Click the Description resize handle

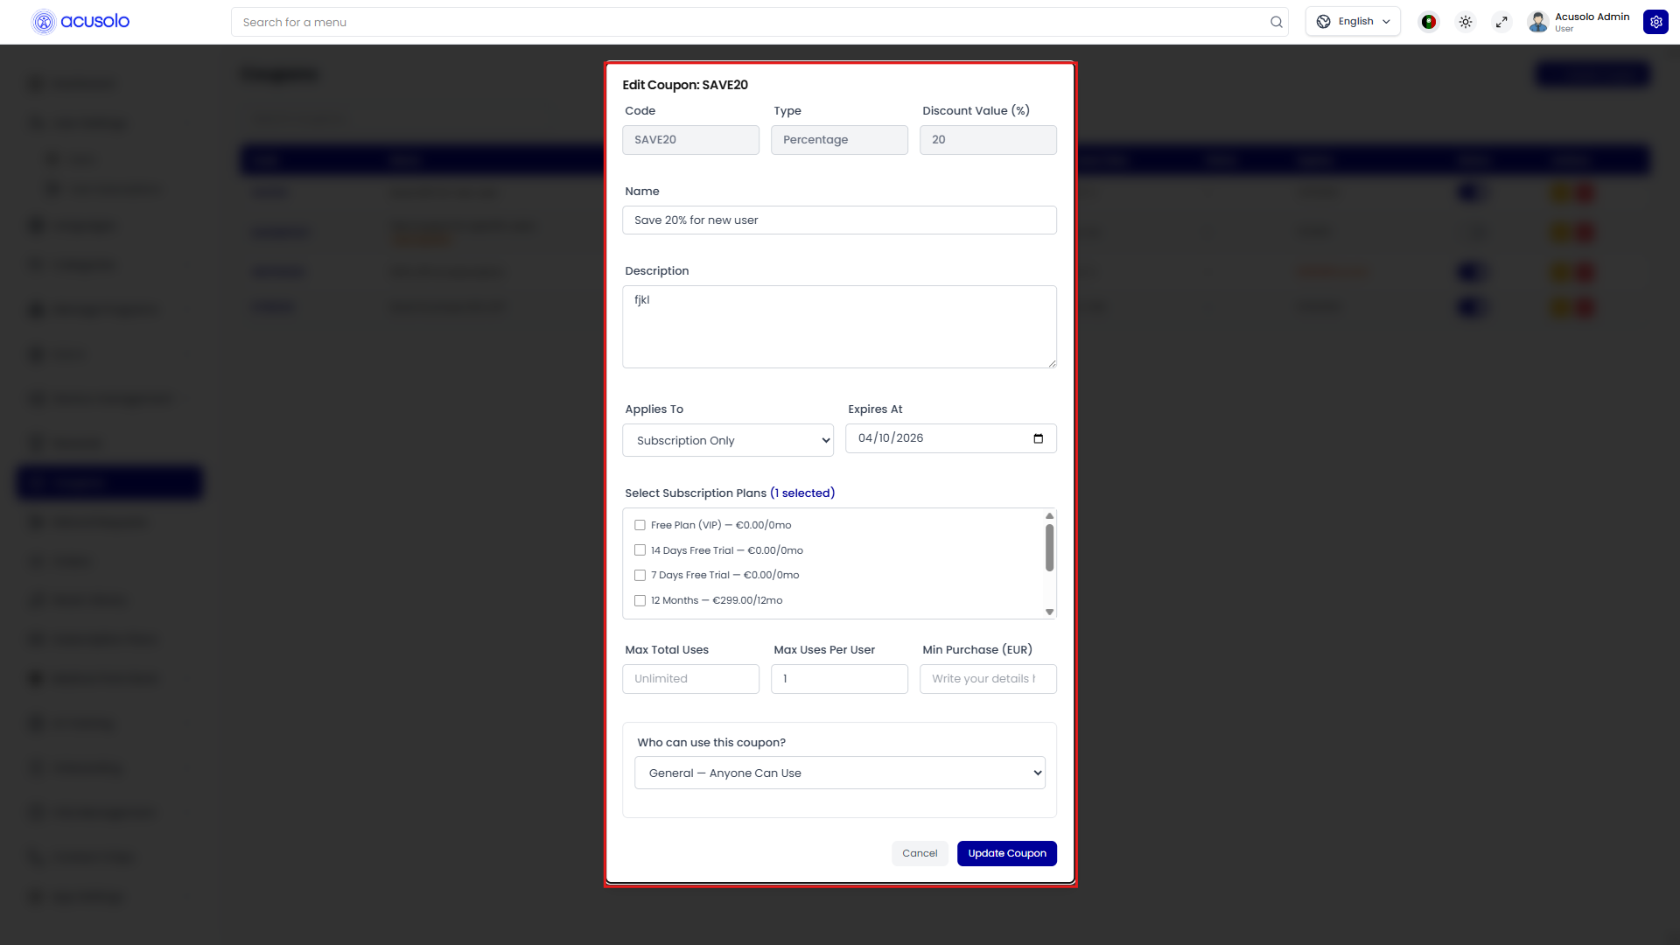point(1052,363)
